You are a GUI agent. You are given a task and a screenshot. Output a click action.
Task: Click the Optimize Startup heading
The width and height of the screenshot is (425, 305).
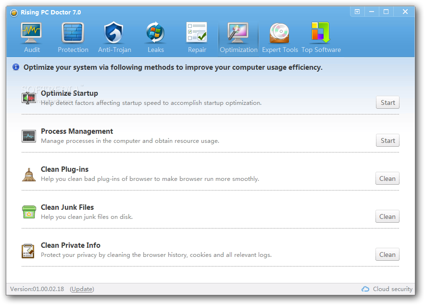[69, 93]
